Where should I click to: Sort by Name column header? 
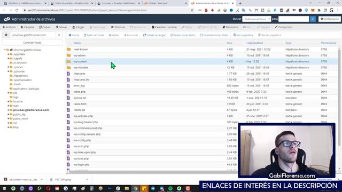(x=77, y=43)
